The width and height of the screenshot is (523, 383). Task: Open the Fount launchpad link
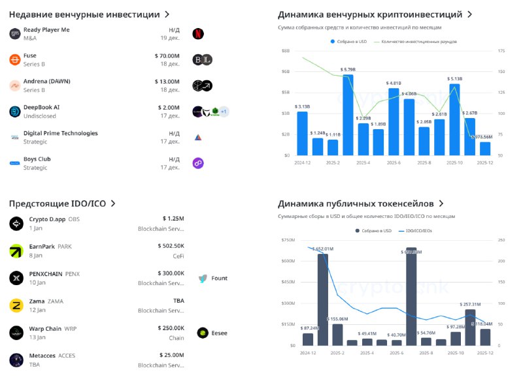213,278
